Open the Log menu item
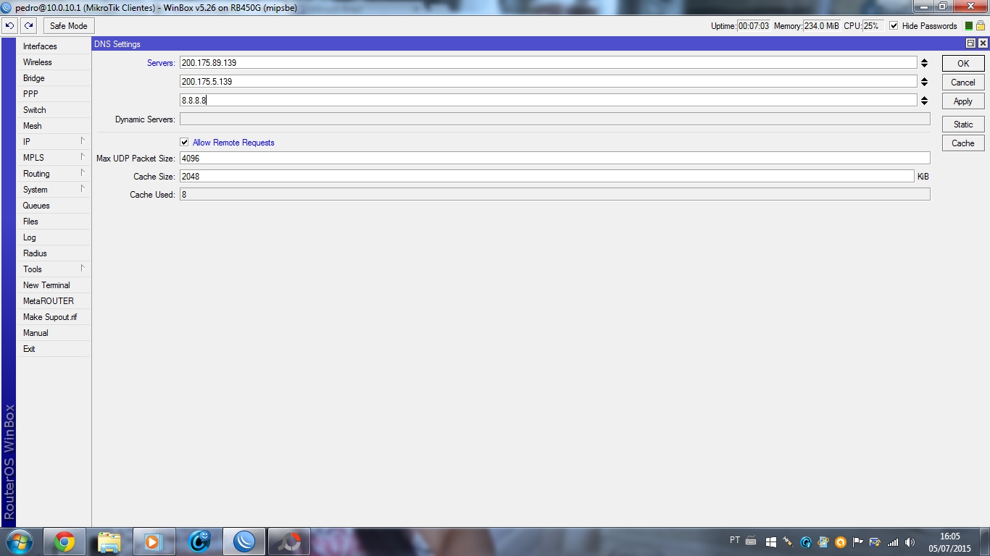The width and height of the screenshot is (990, 556). tap(54, 237)
